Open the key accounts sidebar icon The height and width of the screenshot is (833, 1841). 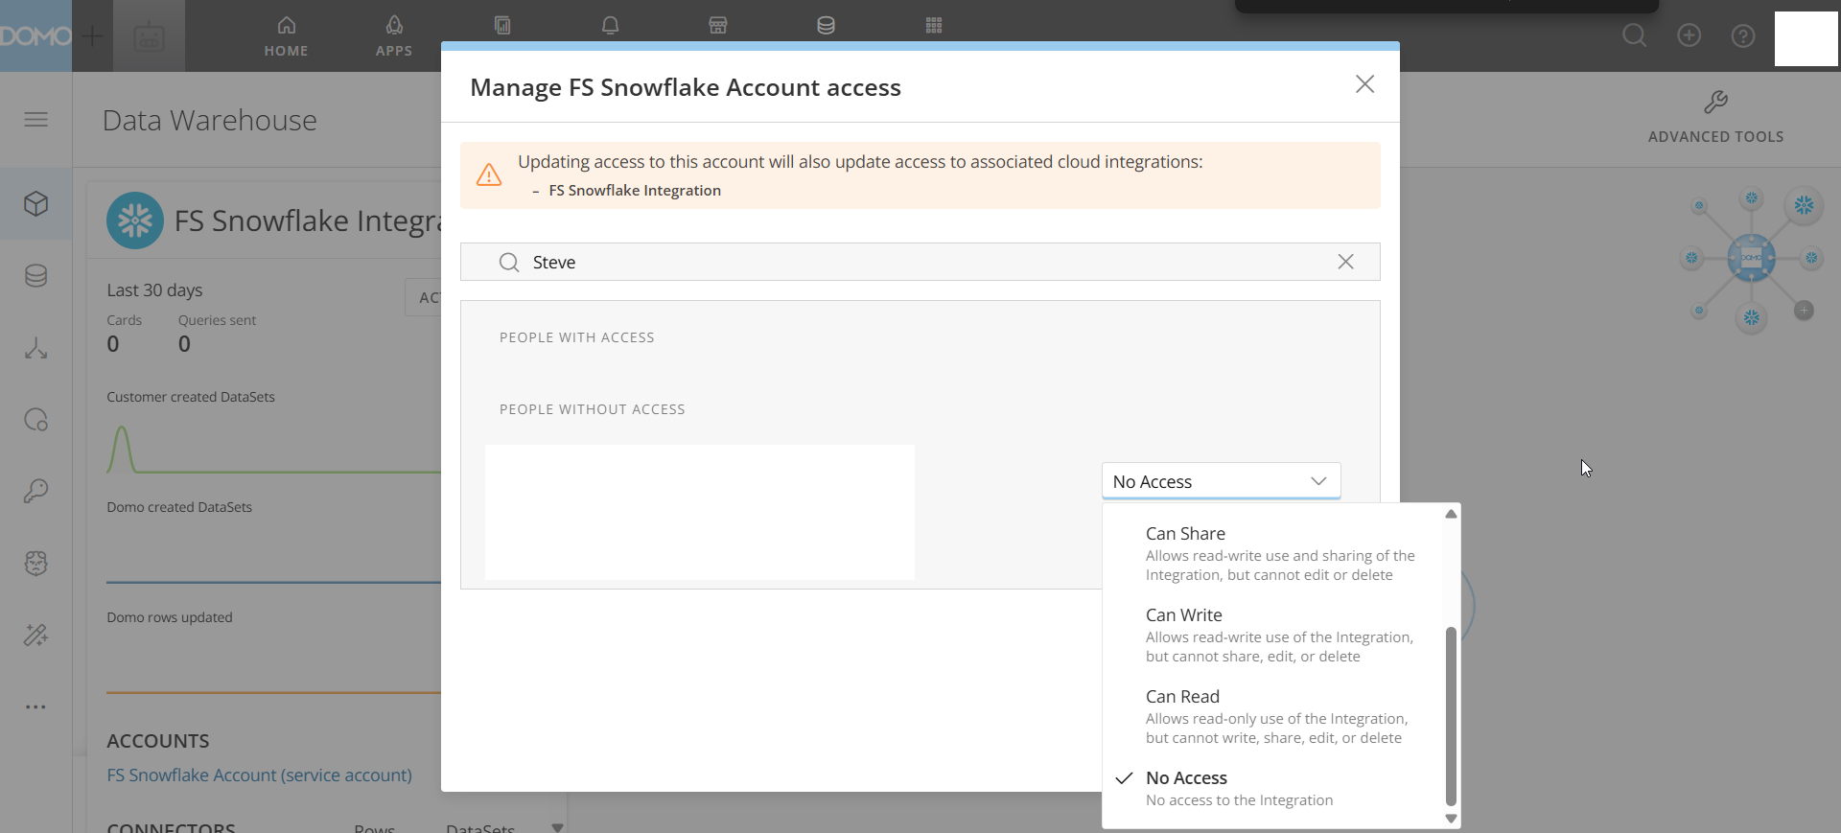point(35,492)
